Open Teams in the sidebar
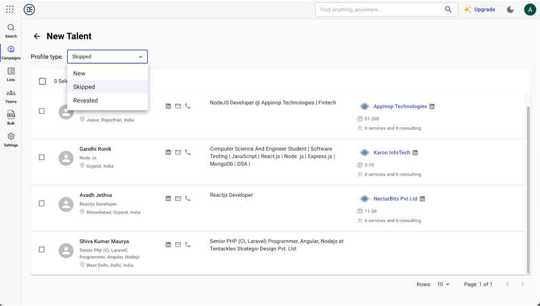 click(x=11, y=97)
